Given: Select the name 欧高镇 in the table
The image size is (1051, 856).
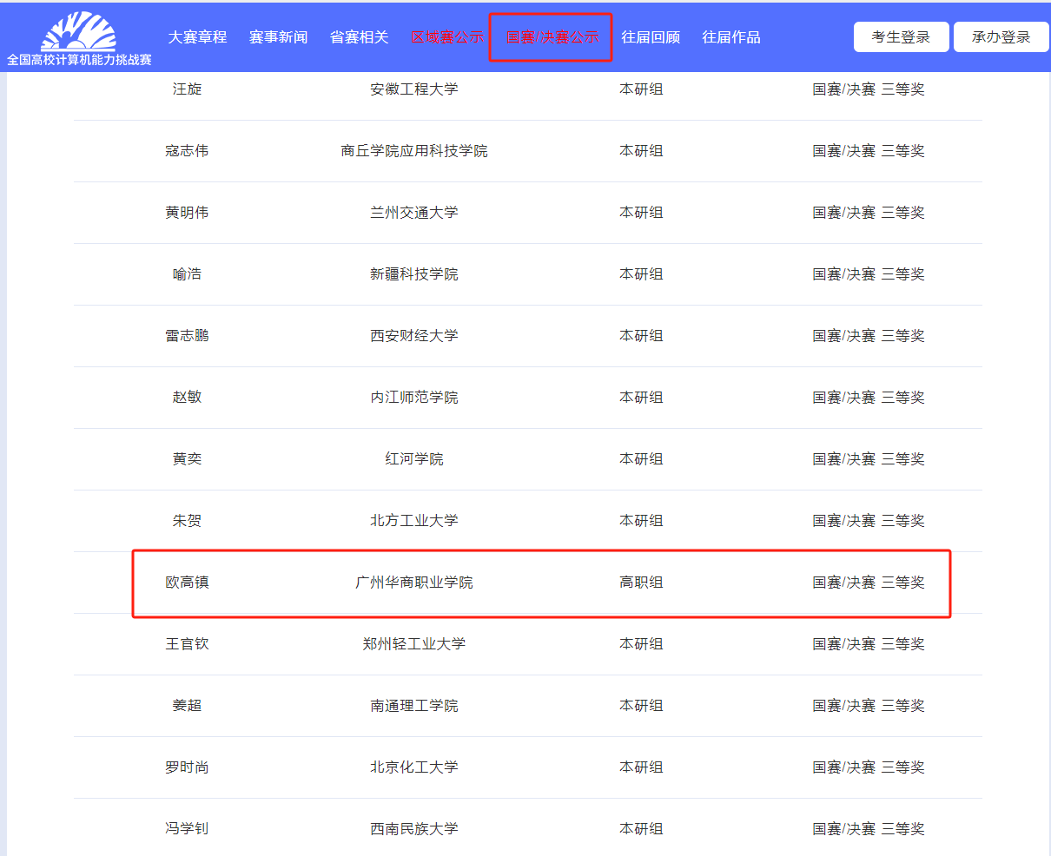Looking at the screenshot, I should [x=187, y=583].
